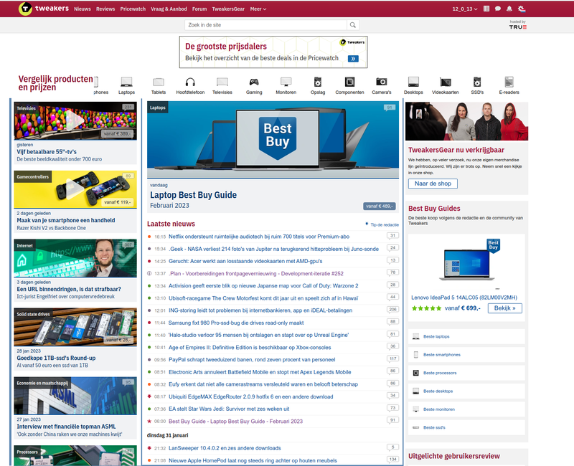Open the ASML interview thumbnail
574x466 pixels.
(x=75, y=396)
